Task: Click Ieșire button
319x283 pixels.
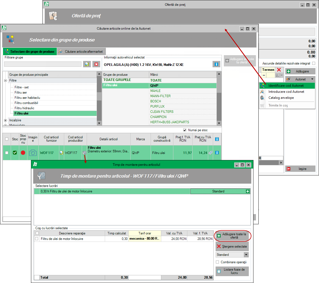Action: tap(300, 169)
